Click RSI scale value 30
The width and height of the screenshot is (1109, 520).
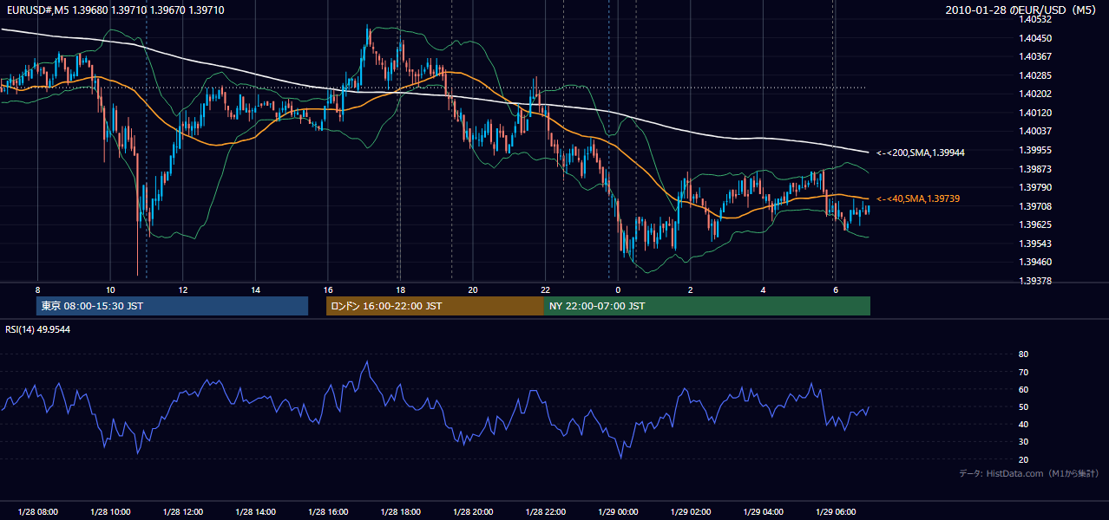pos(1023,442)
